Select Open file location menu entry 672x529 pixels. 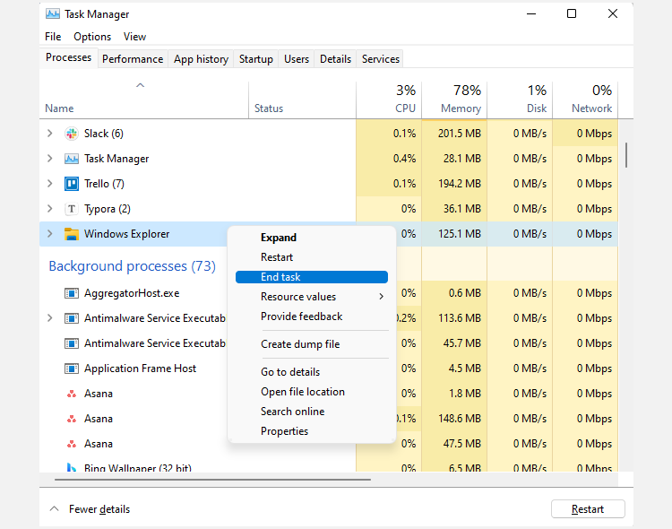pyautogui.click(x=302, y=392)
